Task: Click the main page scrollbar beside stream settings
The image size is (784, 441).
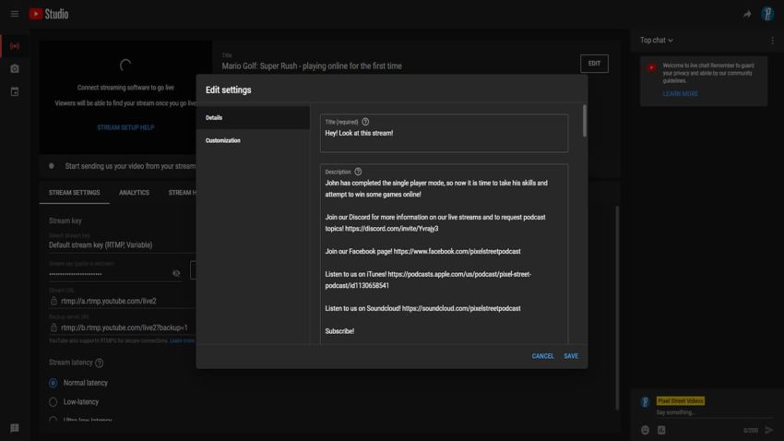Action: tap(617, 307)
